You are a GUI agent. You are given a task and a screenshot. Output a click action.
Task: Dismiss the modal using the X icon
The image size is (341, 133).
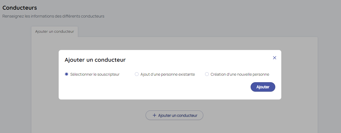click(x=274, y=58)
